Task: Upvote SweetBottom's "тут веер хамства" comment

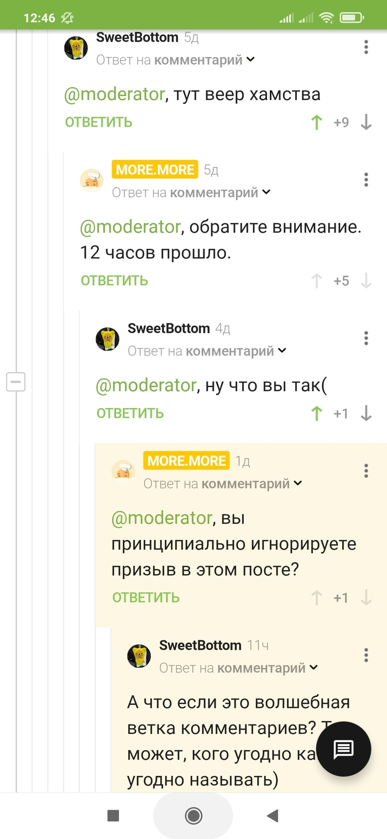Action: click(317, 122)
